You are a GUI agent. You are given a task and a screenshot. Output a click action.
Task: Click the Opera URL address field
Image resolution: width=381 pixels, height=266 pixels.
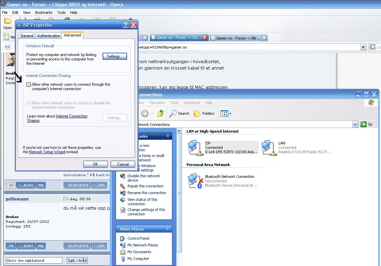tap(249, 47)
